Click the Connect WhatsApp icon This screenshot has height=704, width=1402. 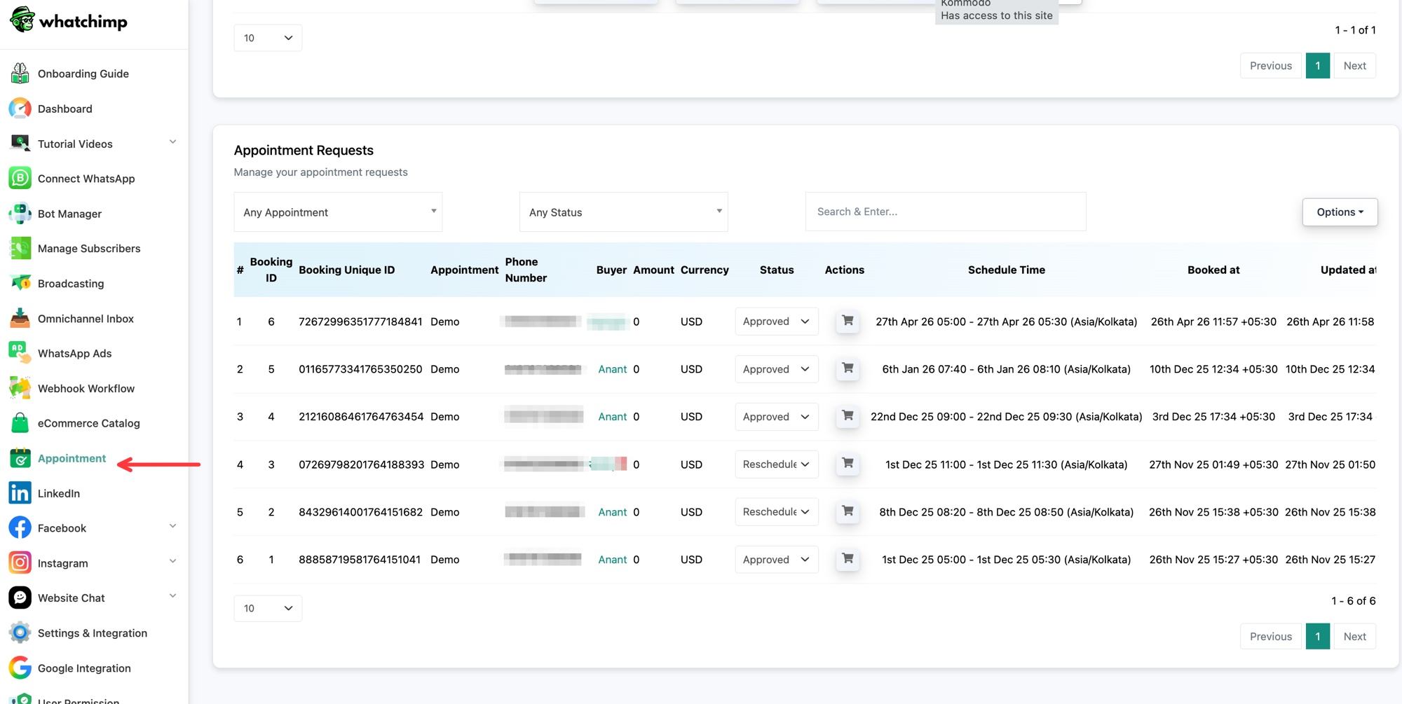coord(20,179)
